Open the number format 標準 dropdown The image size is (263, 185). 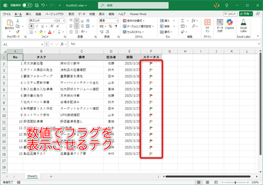(117, 21)
